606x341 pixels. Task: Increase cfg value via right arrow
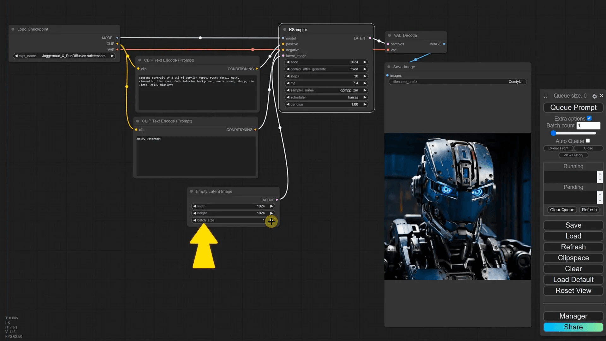click(x=365, y=83)
